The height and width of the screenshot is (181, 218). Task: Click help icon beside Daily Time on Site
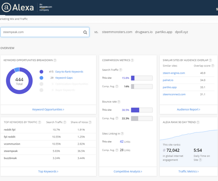[x=200, y=160]
